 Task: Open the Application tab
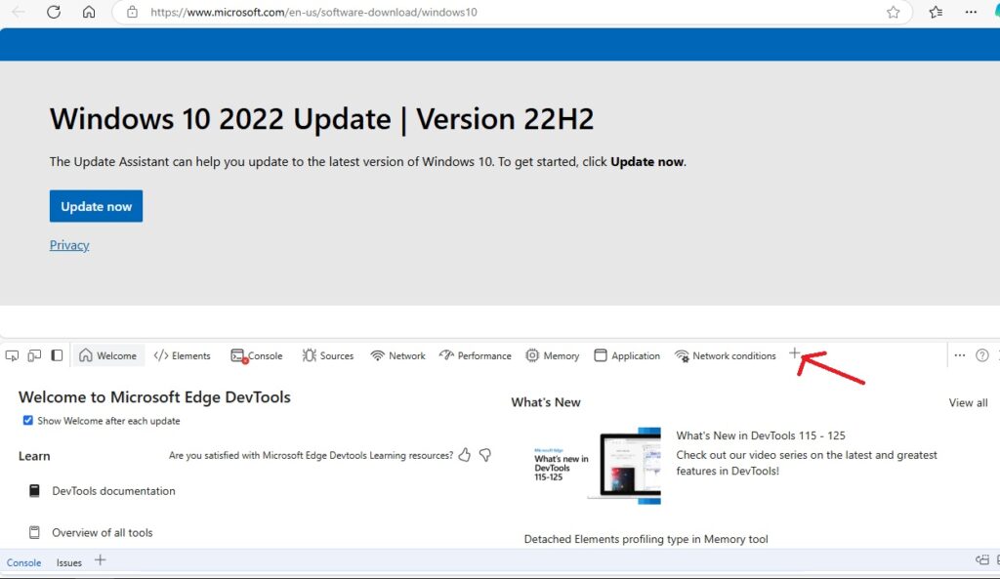tap(627, 355)
